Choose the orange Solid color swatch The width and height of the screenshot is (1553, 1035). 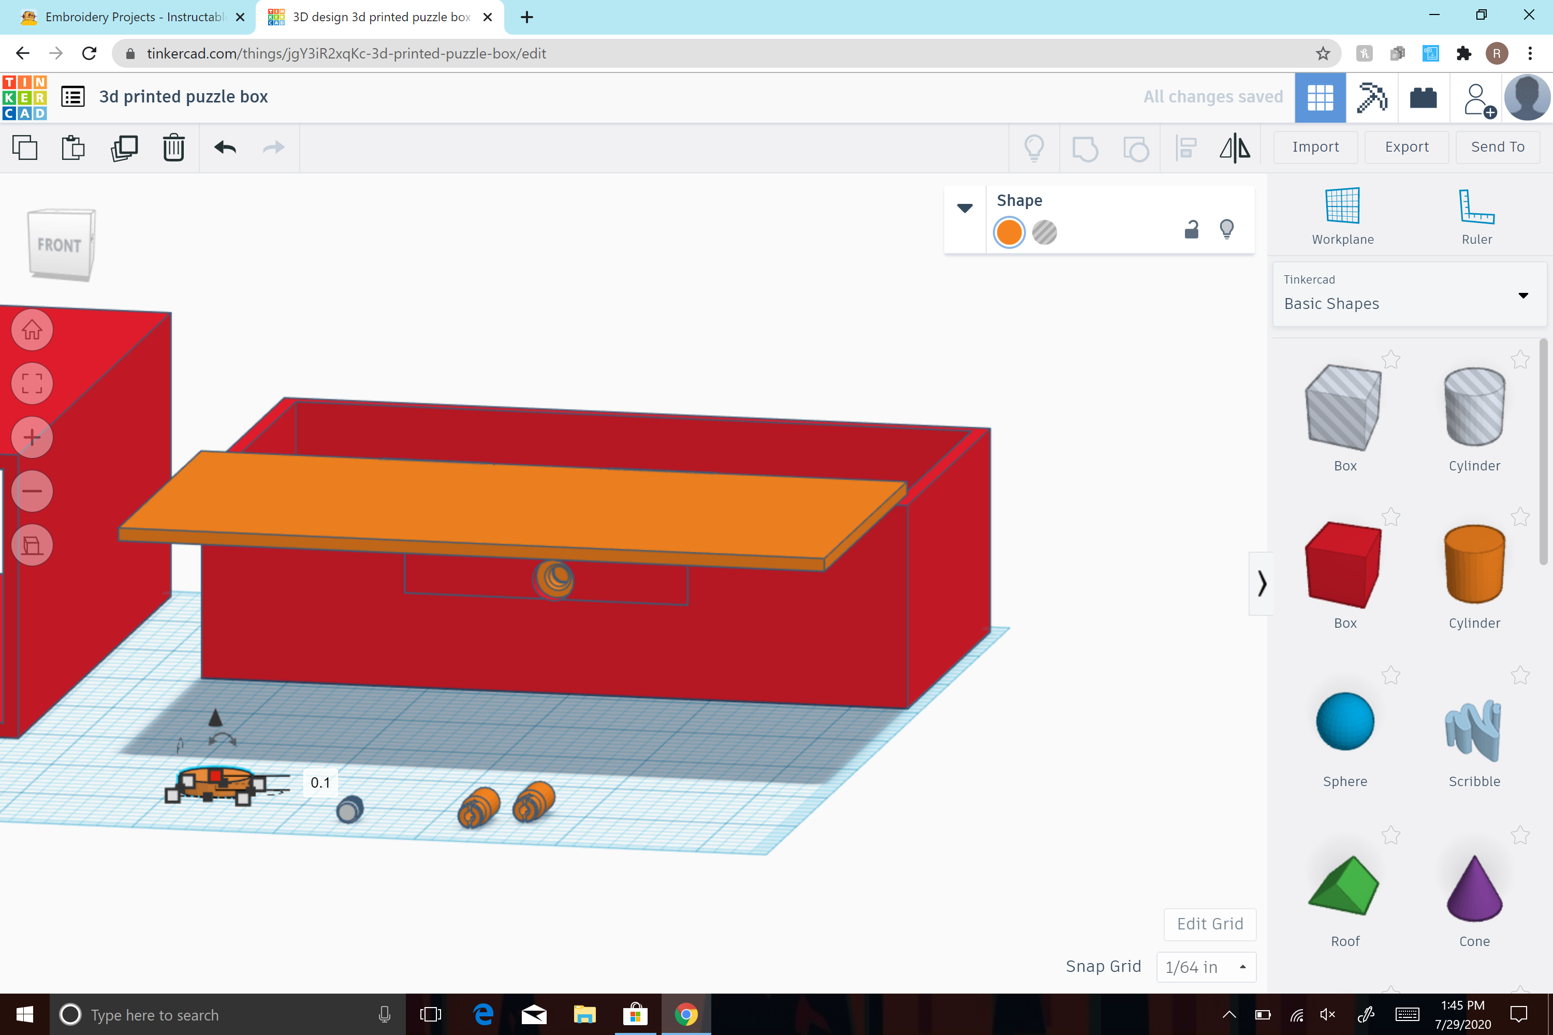coord(1009,232)
